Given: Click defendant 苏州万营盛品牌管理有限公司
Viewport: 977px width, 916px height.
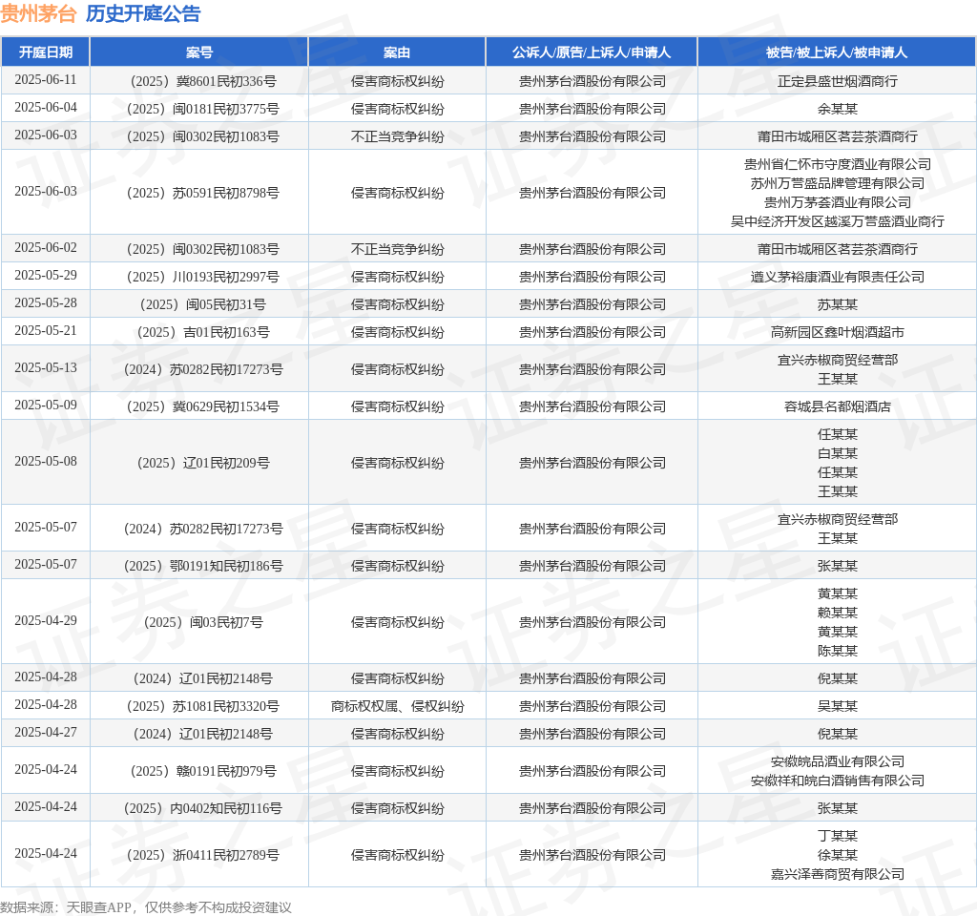Looking at the screenshot, I should (838, 184).
